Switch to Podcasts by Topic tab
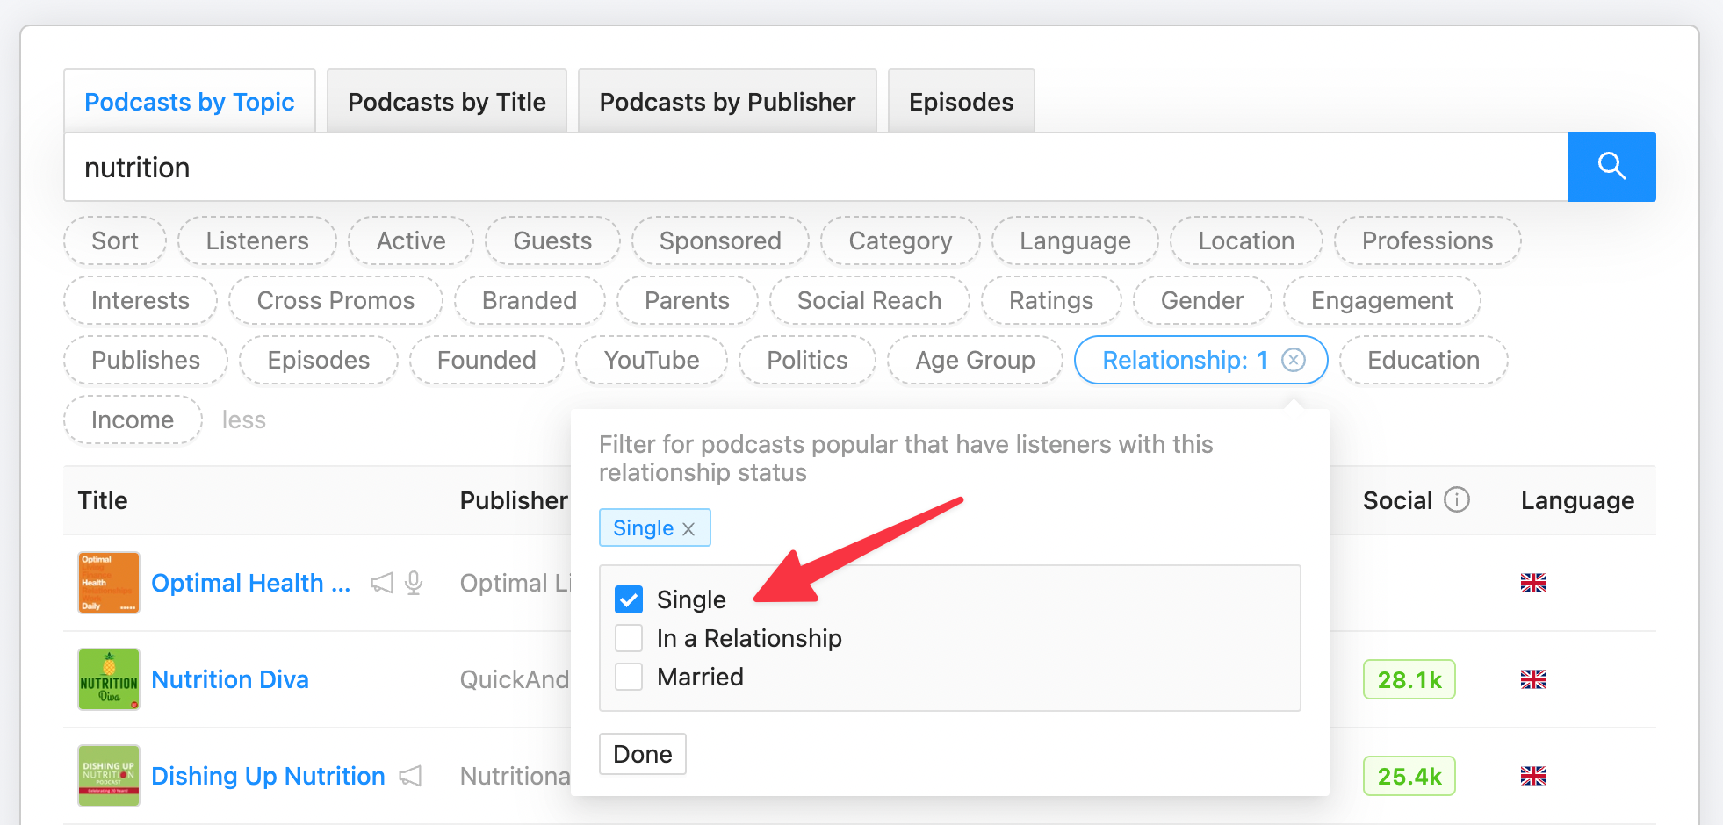The height and width of the screenshot is (825, 1723). coord(190,102)
